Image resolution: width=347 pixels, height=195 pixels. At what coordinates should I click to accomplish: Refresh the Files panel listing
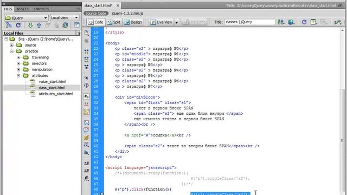(18, 25)
